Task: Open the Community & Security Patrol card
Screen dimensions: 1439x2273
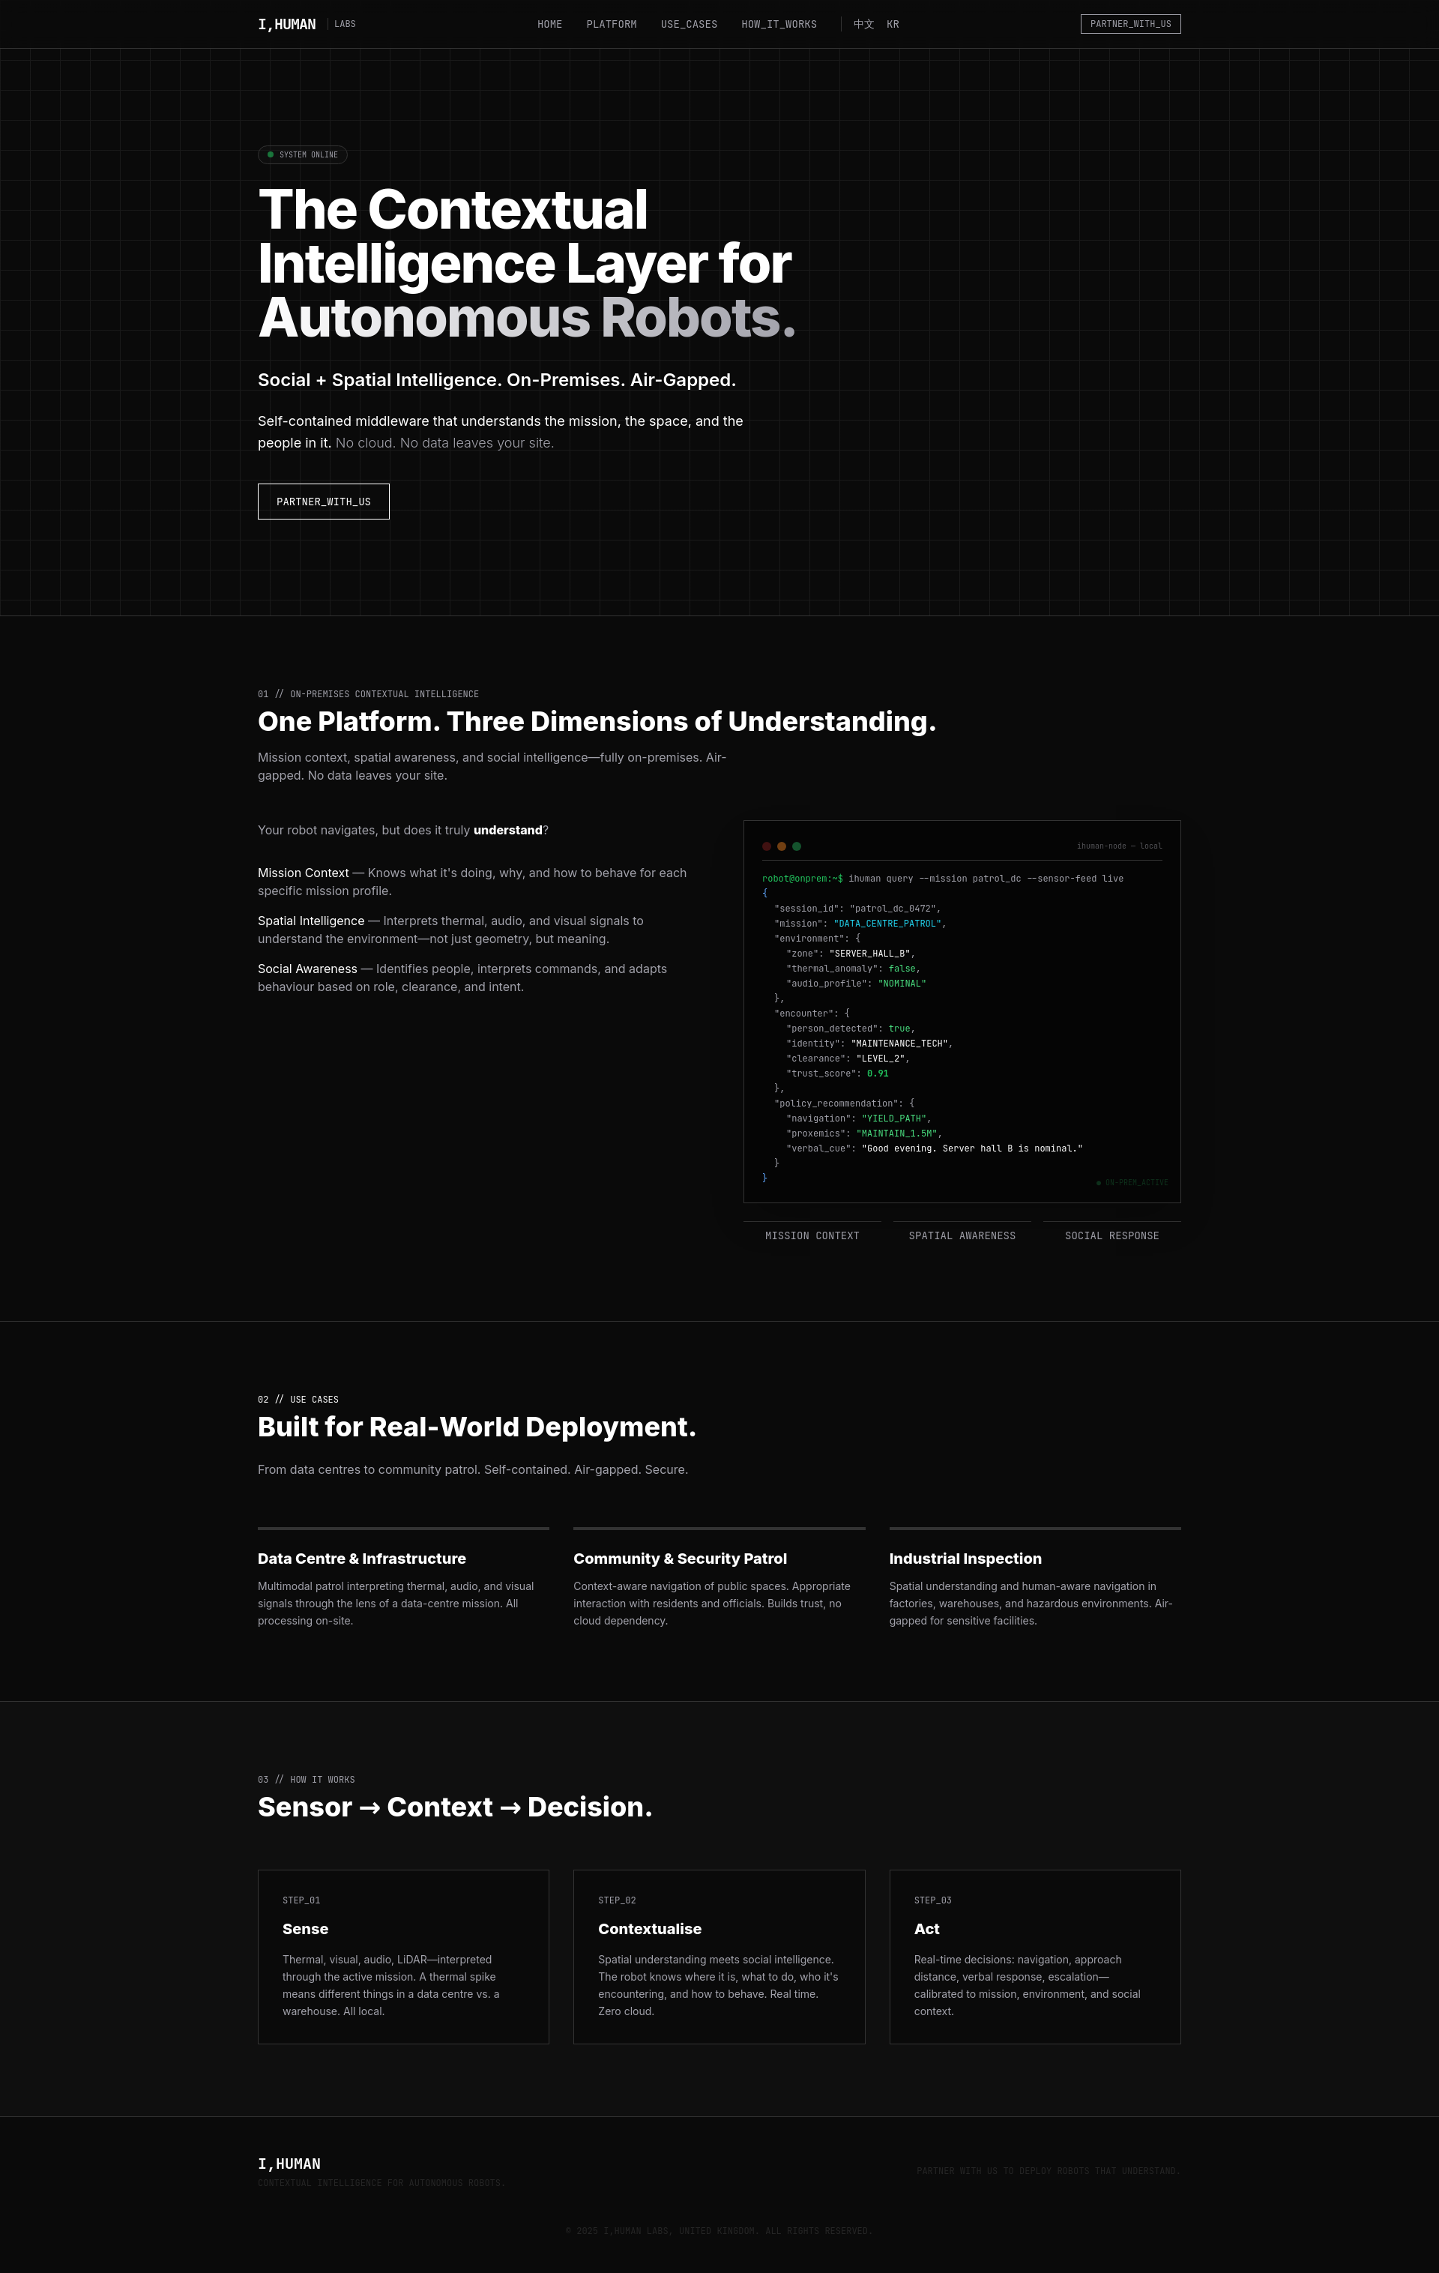Action: (x=719, y=1578)
